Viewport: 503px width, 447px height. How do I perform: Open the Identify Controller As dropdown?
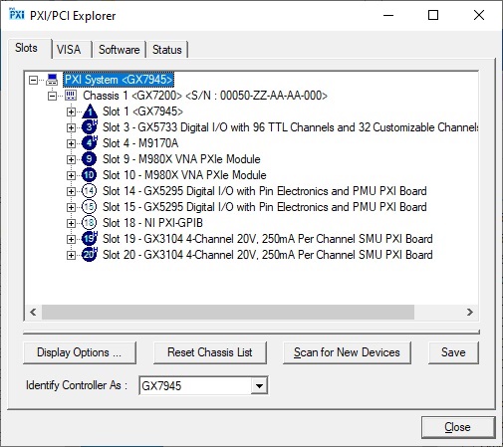pos(259,386)
